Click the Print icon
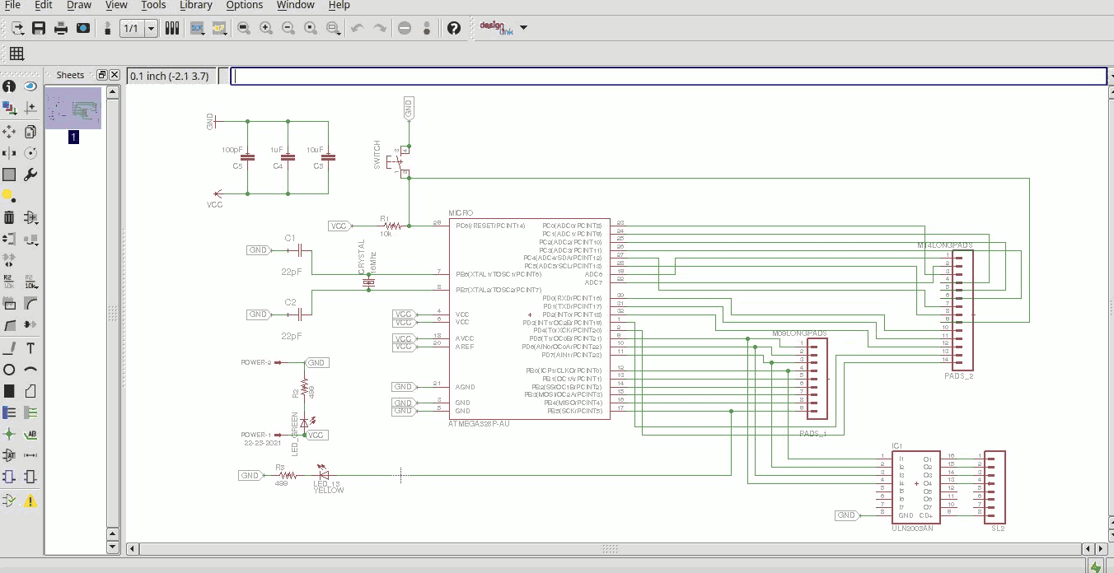This screenshot has height=573, width=1114. pos(61,28)
